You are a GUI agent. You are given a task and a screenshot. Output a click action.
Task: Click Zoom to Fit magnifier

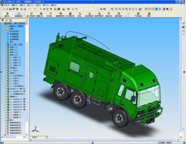click(x=116, y=9)
